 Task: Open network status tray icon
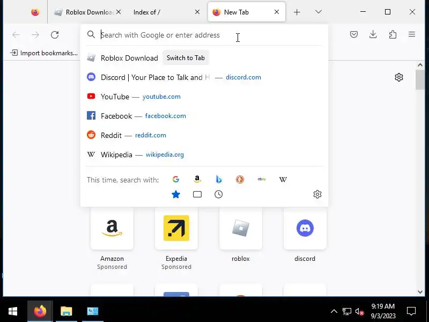tap(346, 311)
